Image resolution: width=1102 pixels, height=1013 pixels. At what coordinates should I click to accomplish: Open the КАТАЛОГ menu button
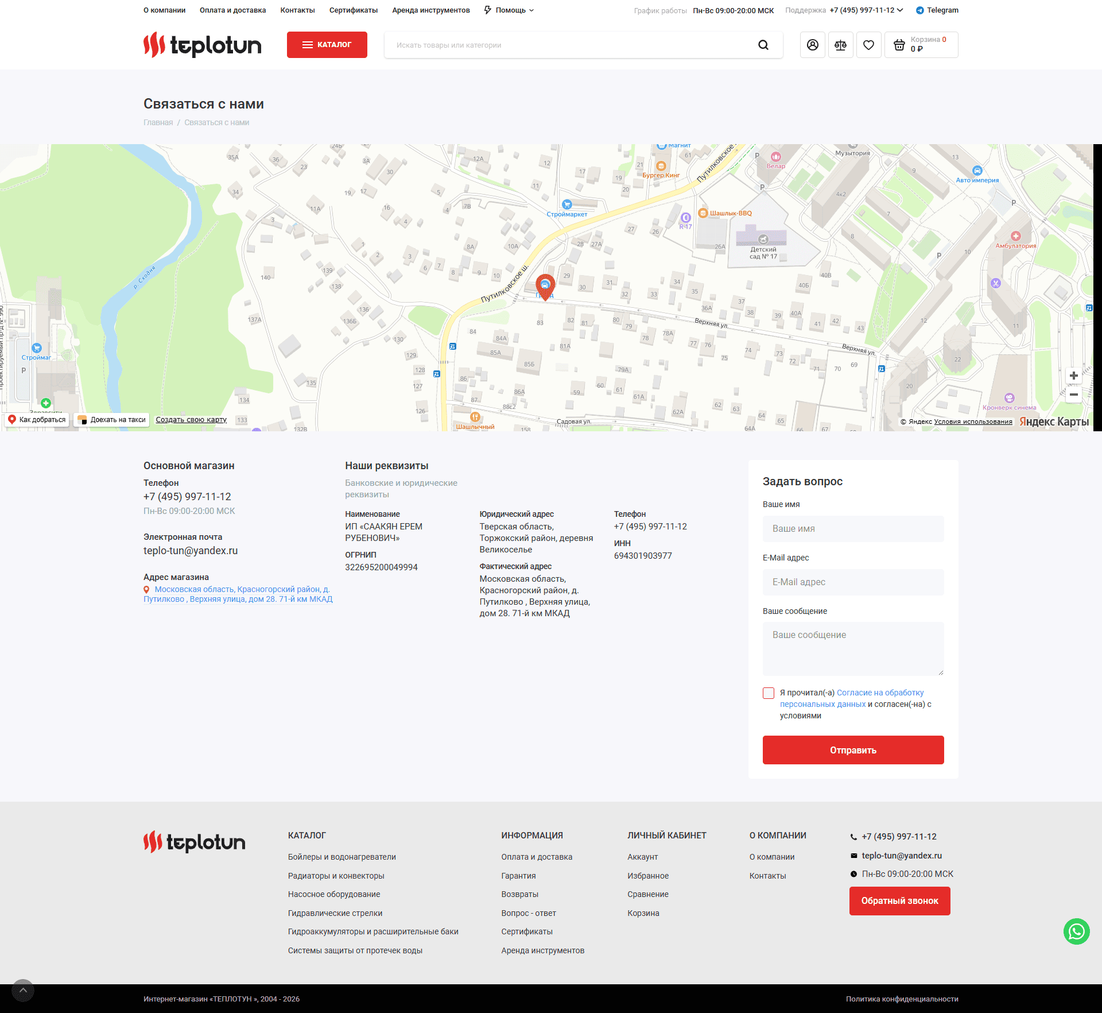coord(327,45)
